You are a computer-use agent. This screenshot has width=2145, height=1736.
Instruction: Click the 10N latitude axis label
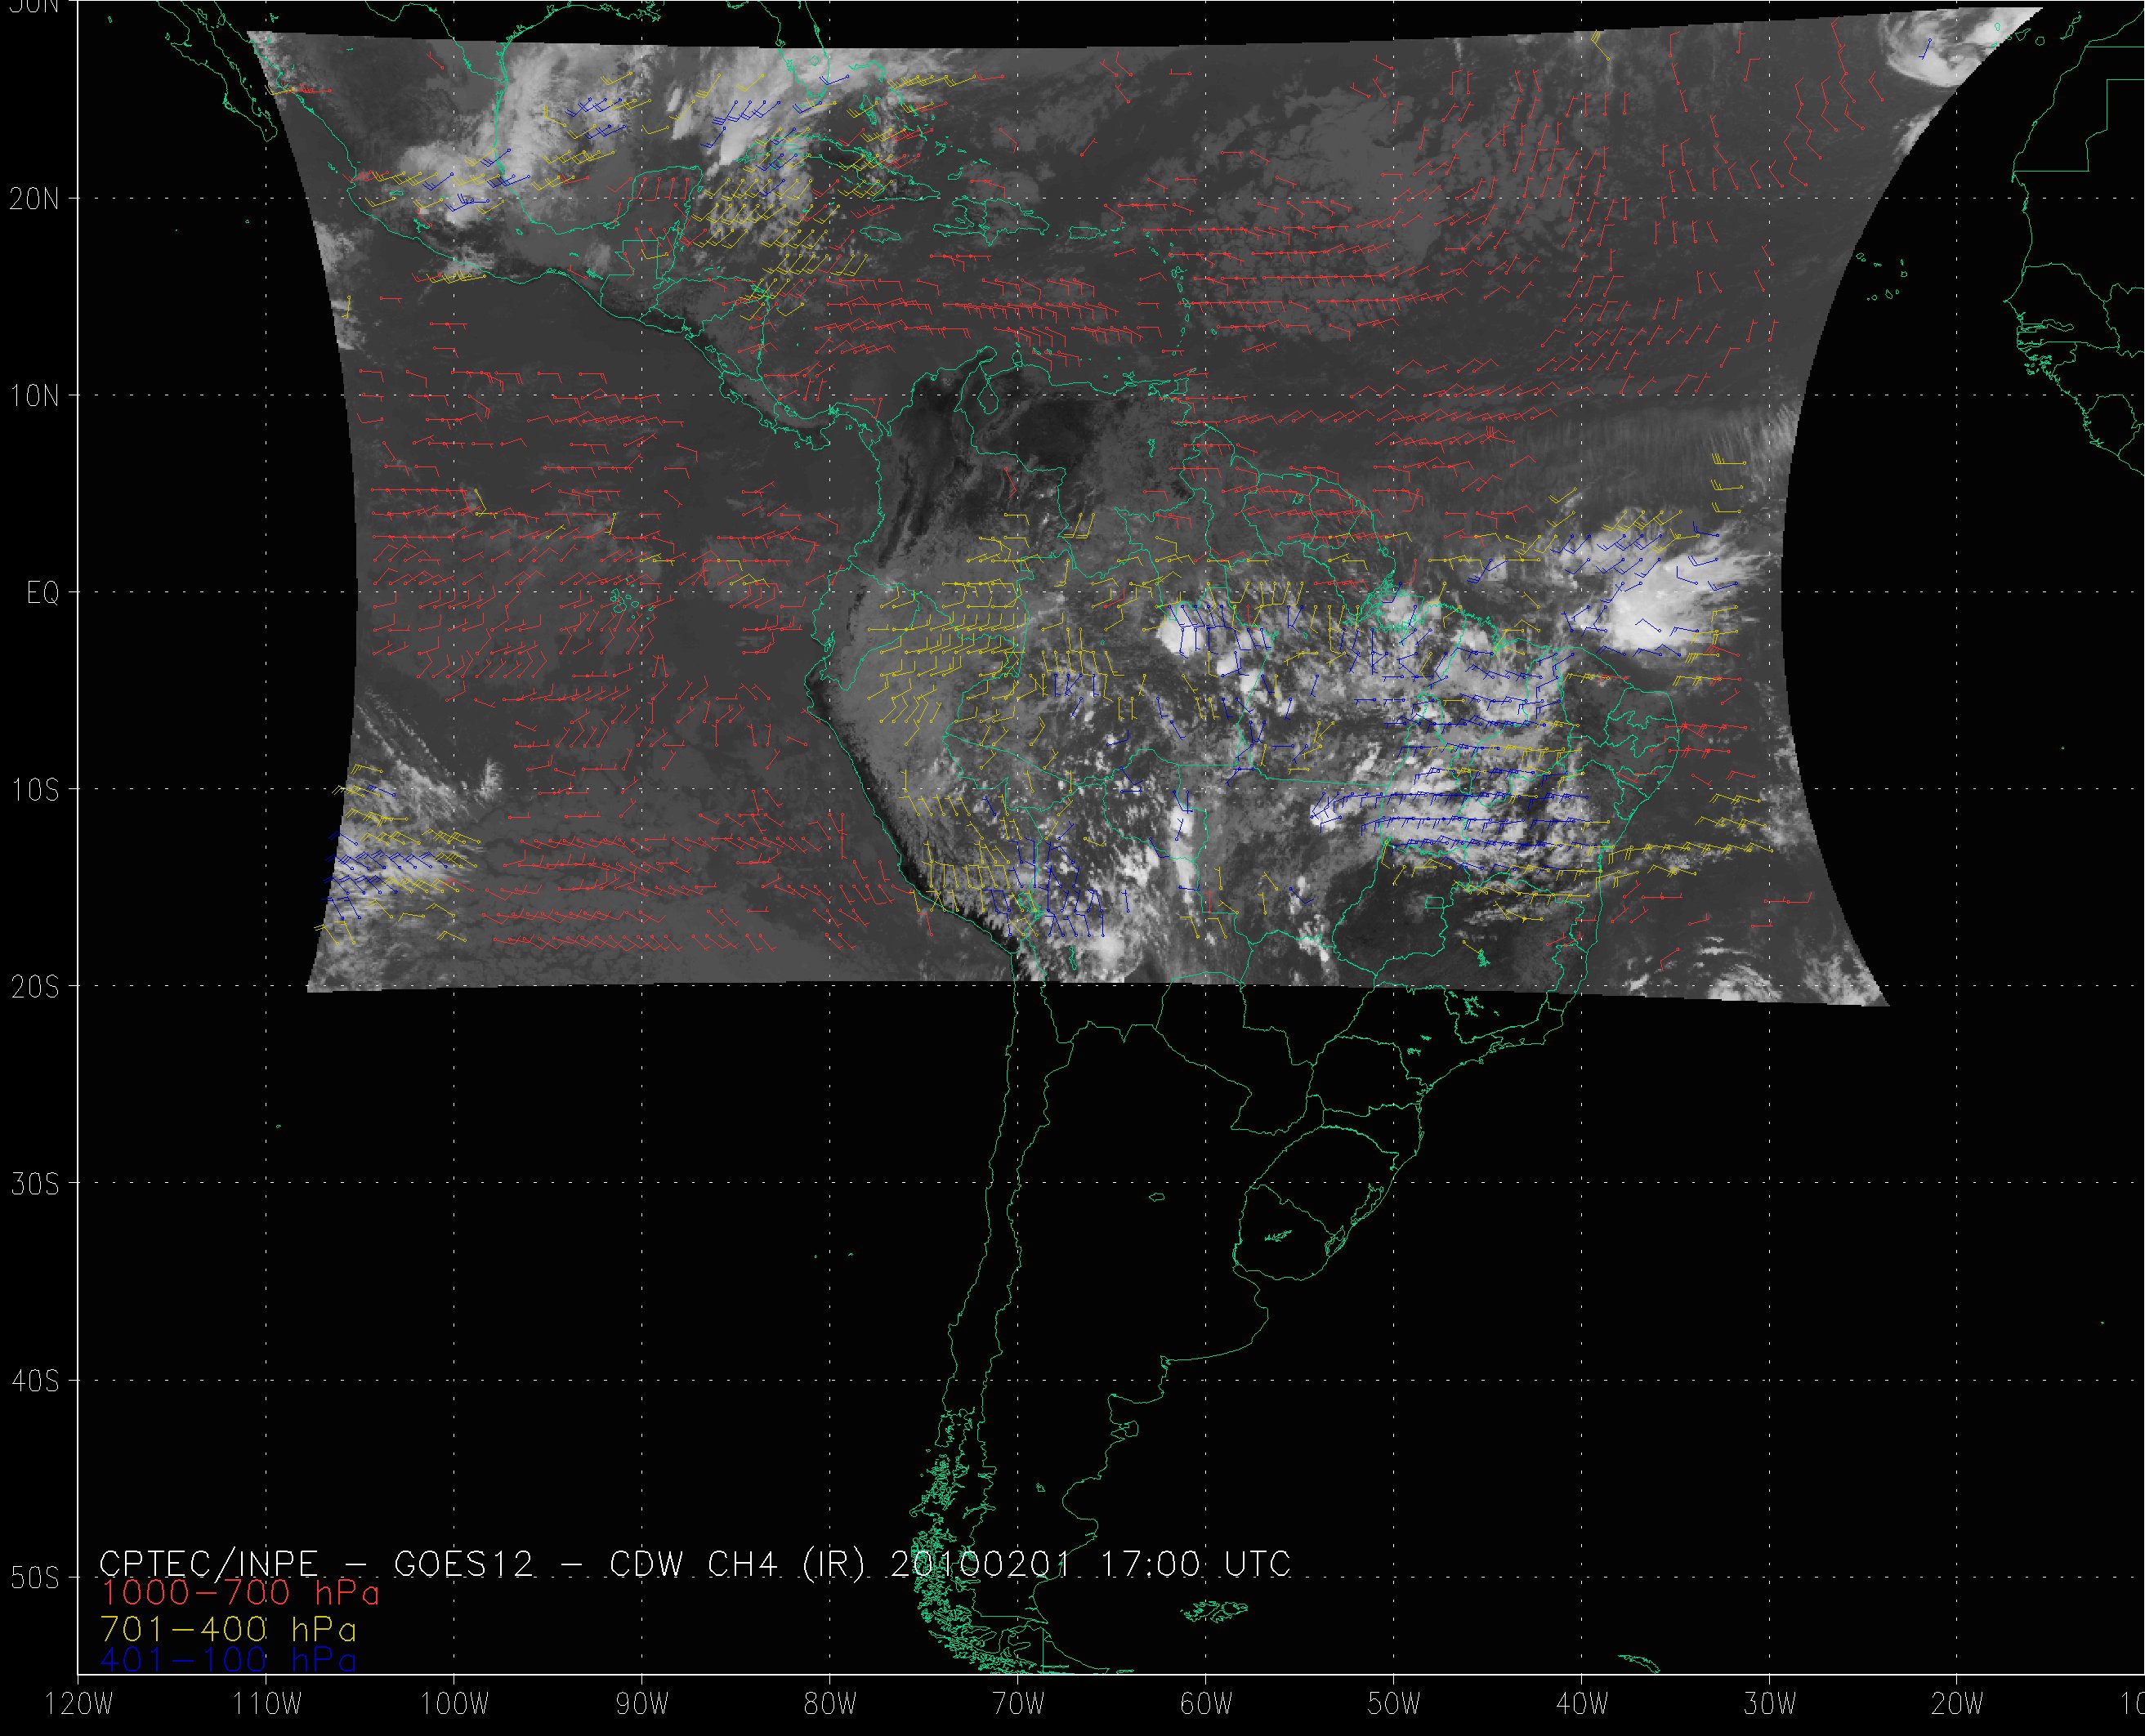(x=34, y=397)
